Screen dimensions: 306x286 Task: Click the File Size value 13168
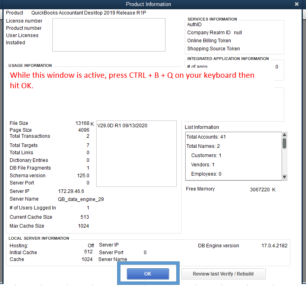point(83,123)
